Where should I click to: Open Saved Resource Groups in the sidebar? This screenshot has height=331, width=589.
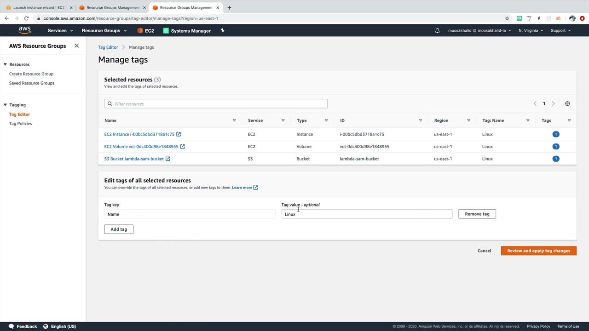coord(32,83)
